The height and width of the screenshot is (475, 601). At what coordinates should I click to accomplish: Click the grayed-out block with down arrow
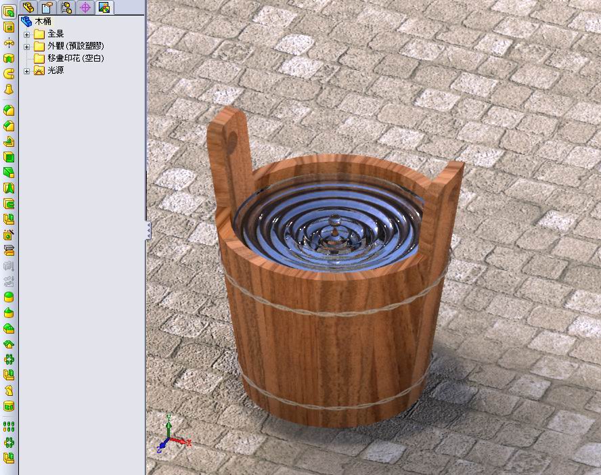point(8,266)
